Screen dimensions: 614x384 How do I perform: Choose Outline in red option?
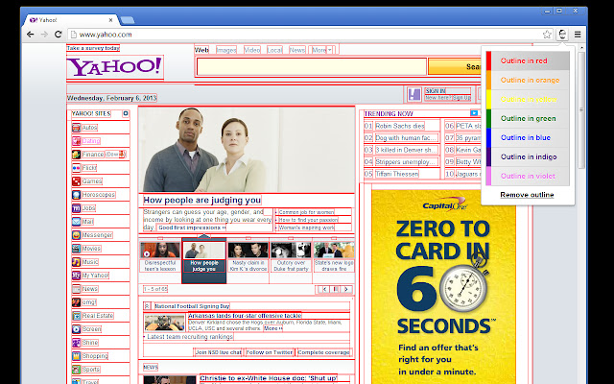[528, 60]
